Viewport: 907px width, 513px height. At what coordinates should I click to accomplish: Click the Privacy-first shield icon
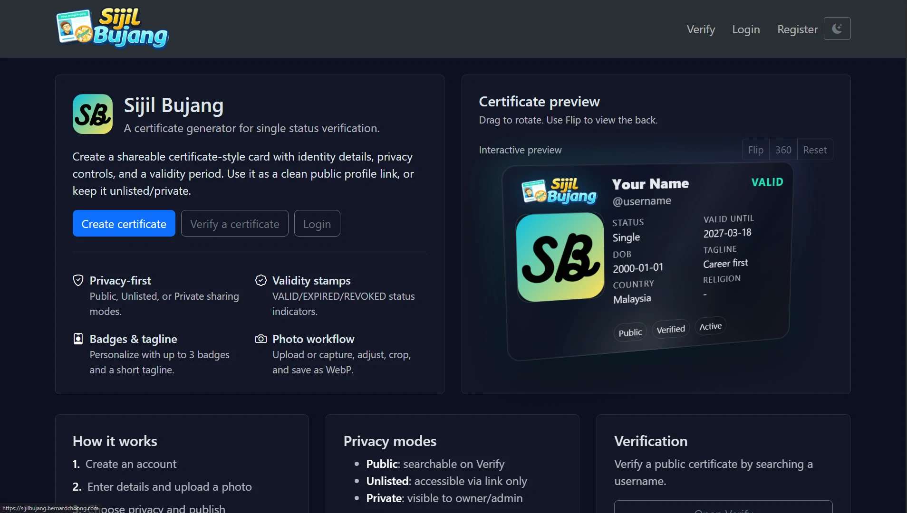click(78, 280)
